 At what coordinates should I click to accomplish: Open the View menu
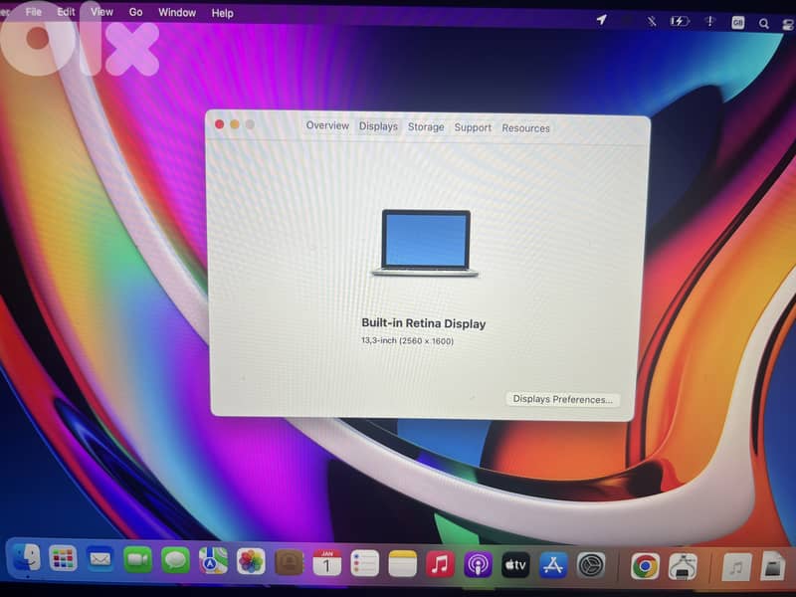click(101, 12)
